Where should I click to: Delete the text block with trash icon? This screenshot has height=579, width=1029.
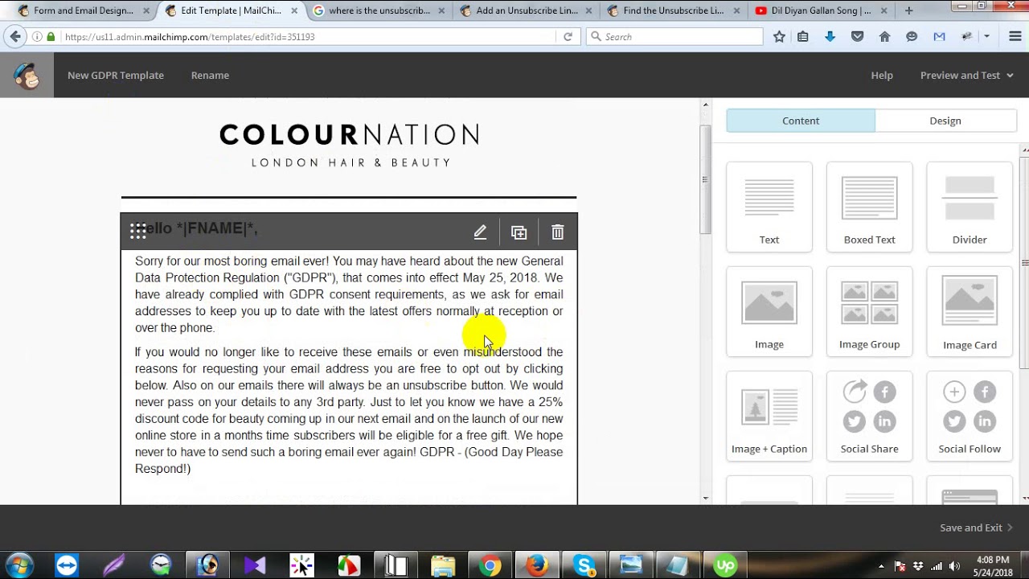coord(558,232)
